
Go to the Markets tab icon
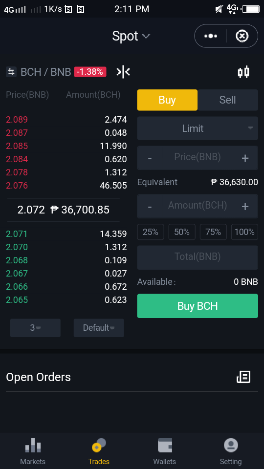[x=33, y=446]
